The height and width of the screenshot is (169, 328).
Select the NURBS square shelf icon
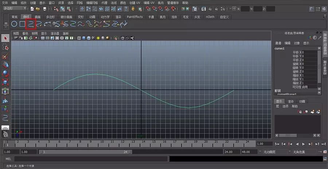click(x=22, y=24)
